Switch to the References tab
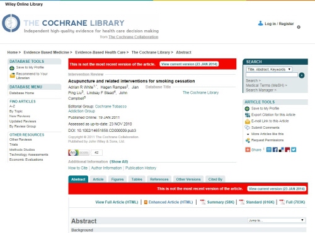This screenshot has height=233, width=315. (x=159, y=179)
